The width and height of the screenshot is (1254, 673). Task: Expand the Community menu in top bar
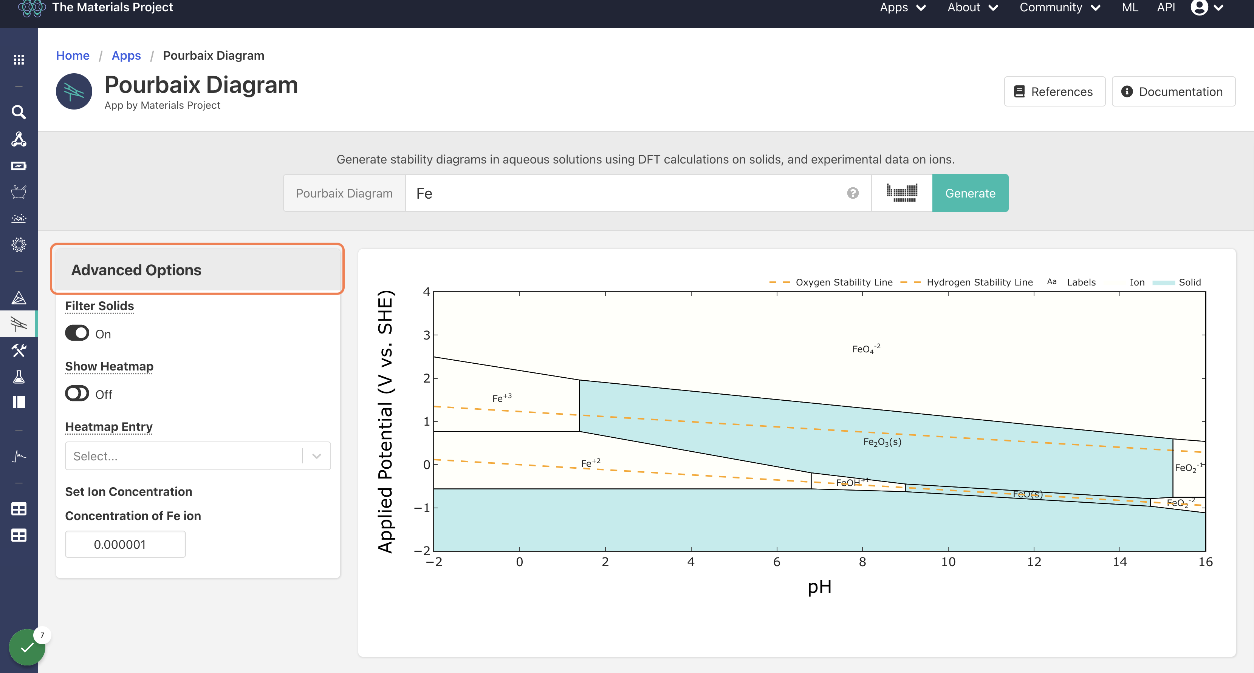(x=1059, y=7)
